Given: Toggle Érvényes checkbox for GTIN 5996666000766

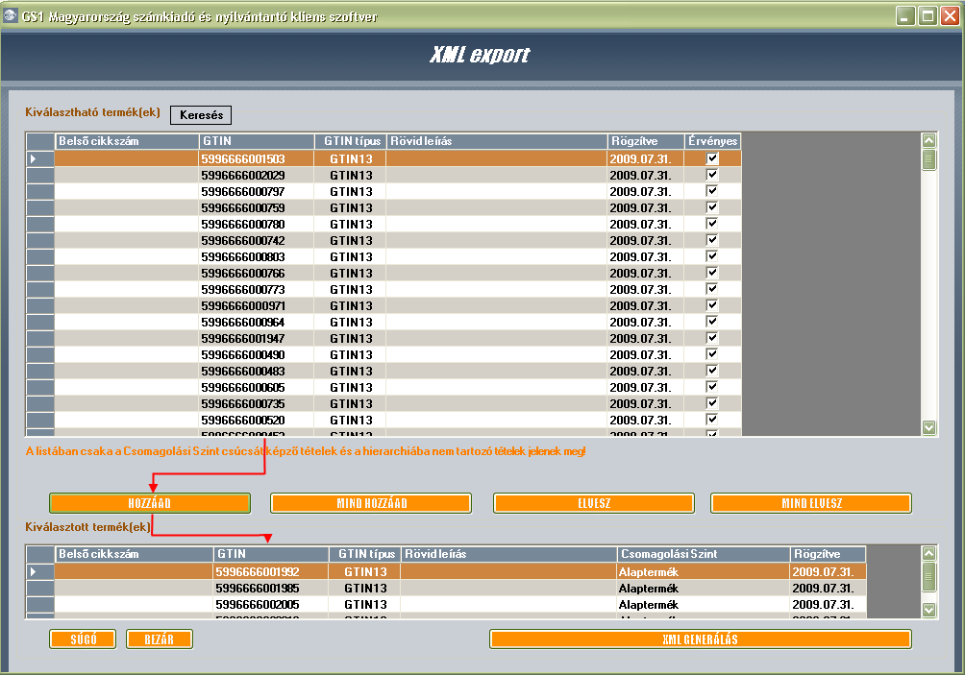Looking at the screenshot, I should 712,273.
